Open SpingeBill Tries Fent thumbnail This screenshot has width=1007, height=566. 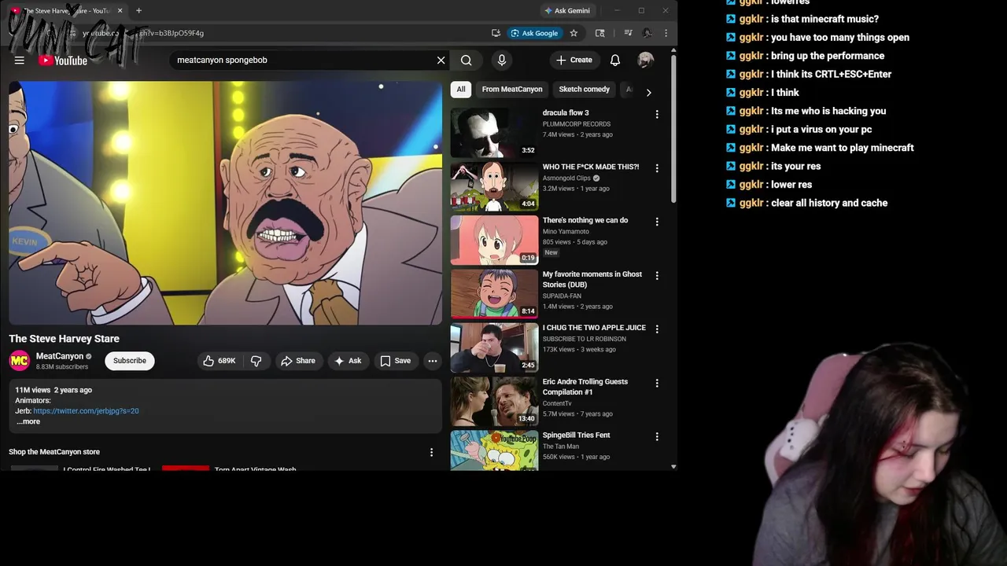pyautogui.click(x=494, y=450)
